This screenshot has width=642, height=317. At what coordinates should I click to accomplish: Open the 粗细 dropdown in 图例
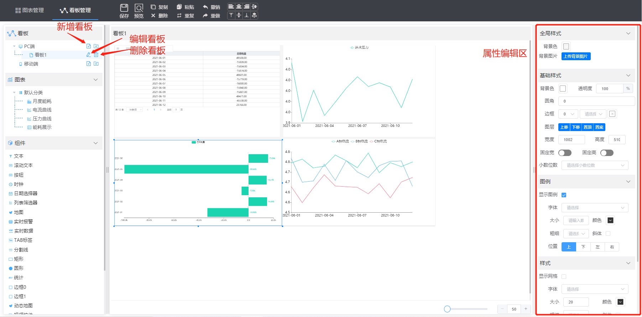576,234
